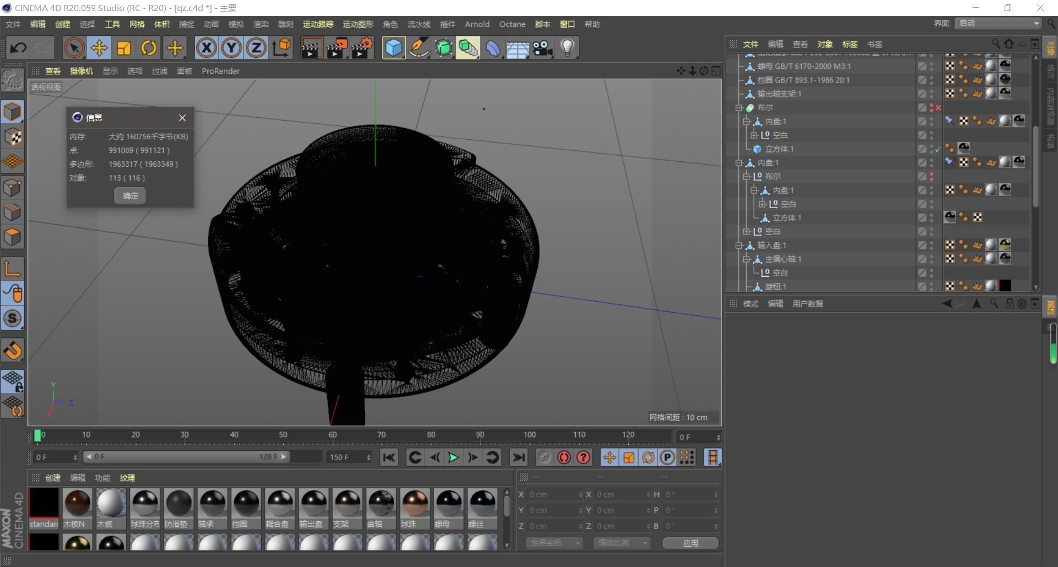Open attribute manager 用户数据 menu

point(807,304)
